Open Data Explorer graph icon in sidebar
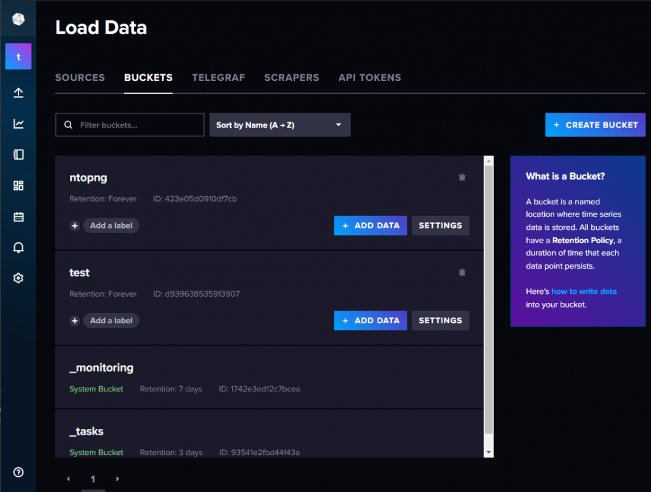The height and width of the screenshot is (492, 651). tap(18, 123)
